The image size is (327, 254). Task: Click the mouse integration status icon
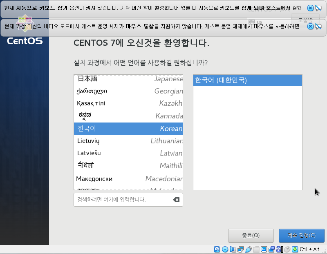point(287,249)
